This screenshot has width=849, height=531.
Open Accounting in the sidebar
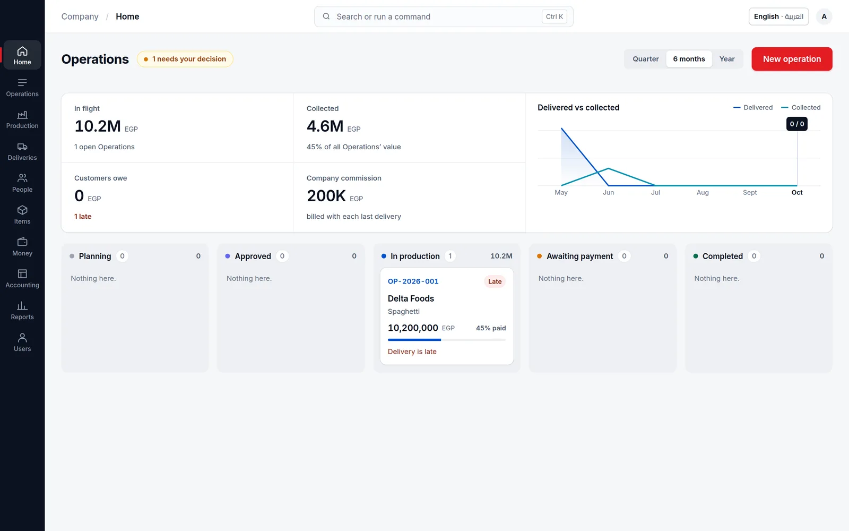[22, 279]
